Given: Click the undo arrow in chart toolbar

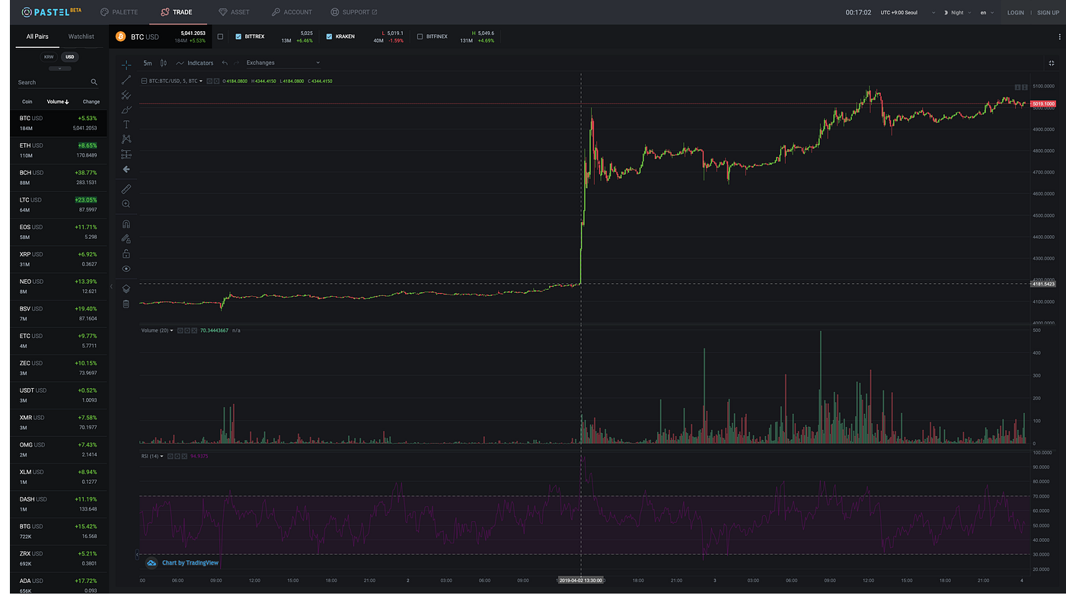Looking at the screenshot, I should pyautogui.click(x=225, y=63).
